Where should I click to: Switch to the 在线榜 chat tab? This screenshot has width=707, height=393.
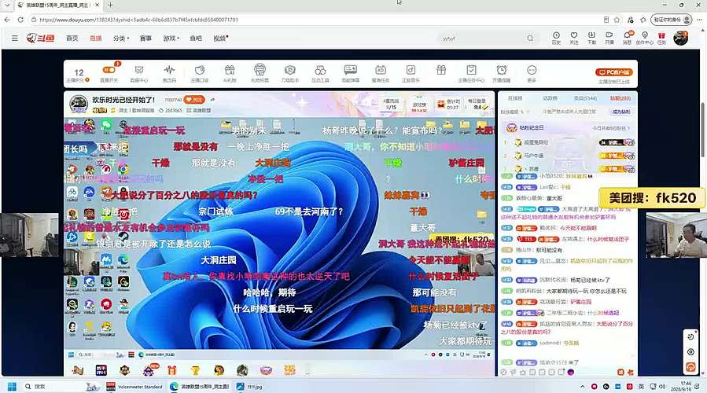(515, 97)
